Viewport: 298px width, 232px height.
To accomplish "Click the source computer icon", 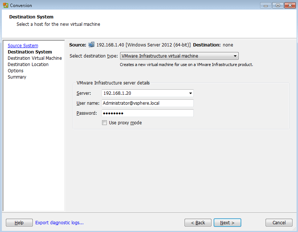I will tap(91, 45).
